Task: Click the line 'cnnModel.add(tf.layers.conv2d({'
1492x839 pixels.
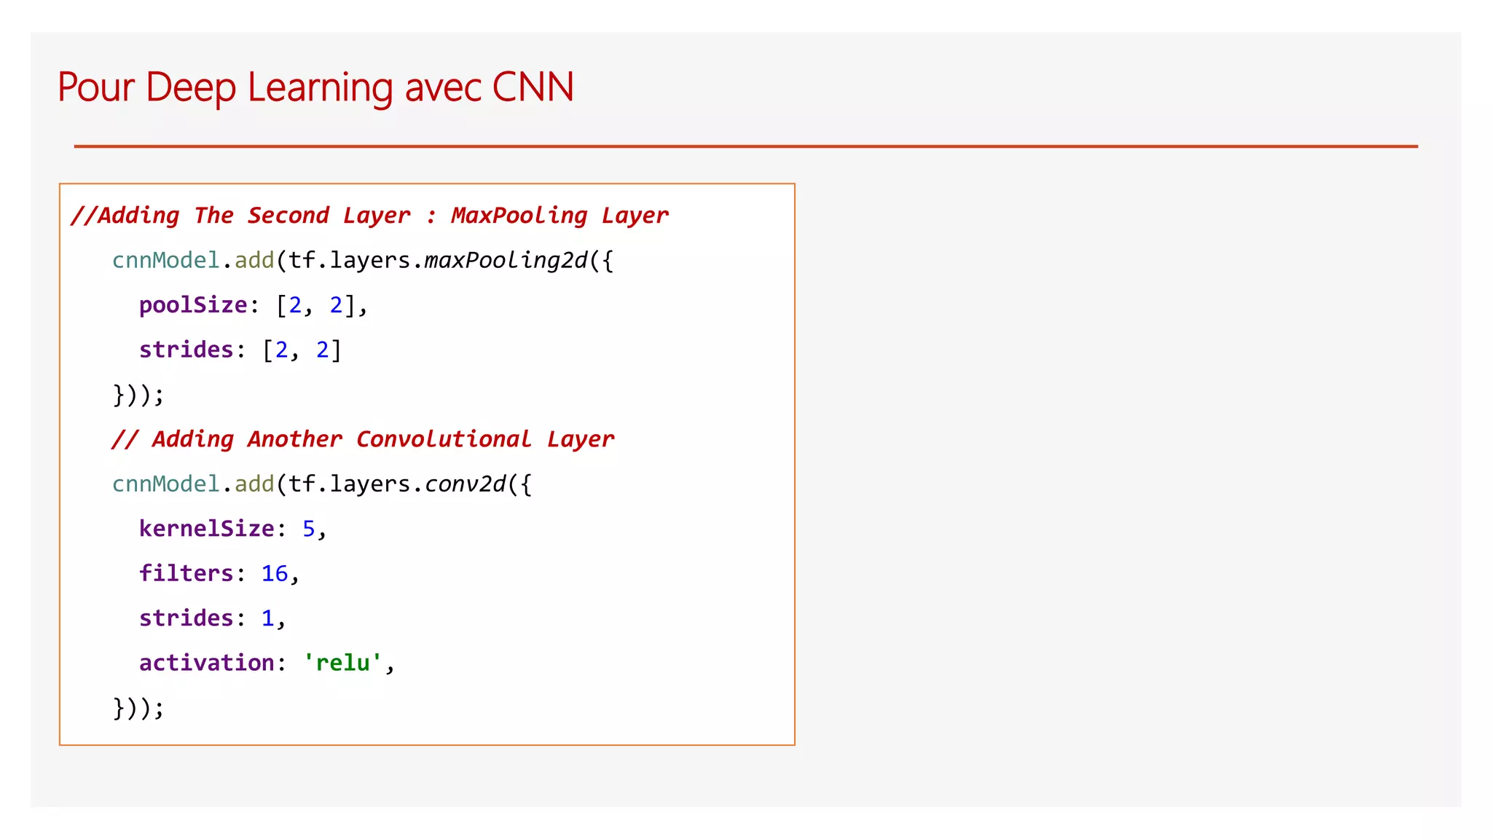Action: (322, 484)
